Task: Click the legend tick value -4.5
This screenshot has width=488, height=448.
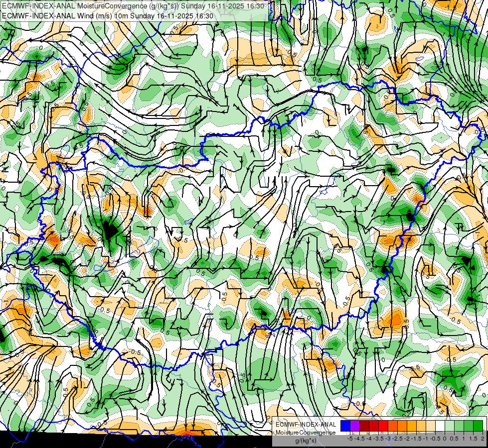Action: coord(360,439)
